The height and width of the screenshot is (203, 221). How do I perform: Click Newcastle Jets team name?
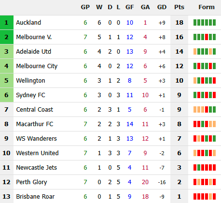(36, 168)
